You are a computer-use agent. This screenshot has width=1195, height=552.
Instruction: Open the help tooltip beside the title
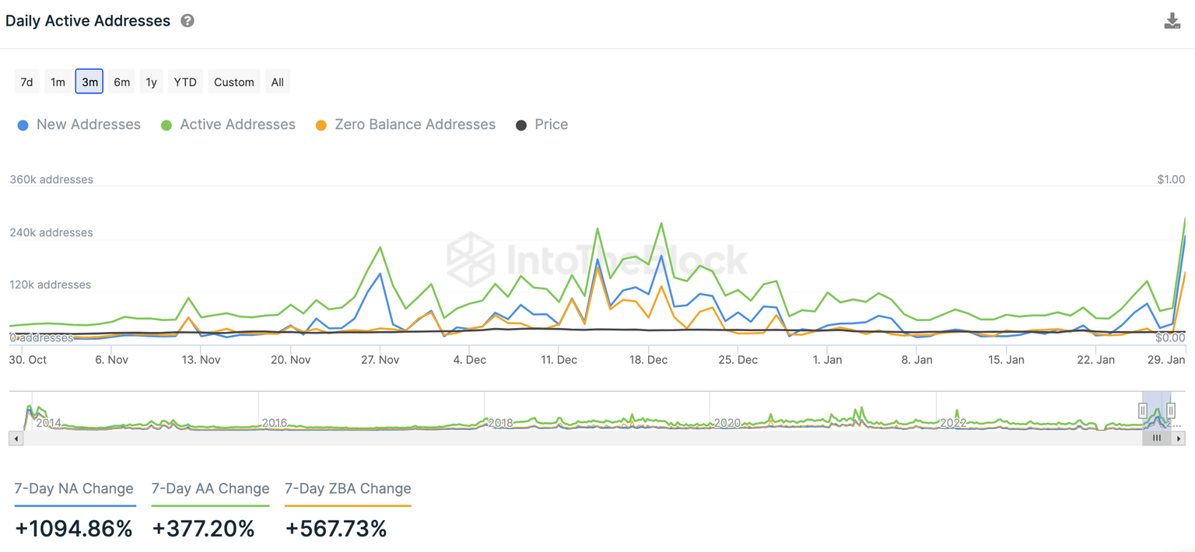[187, 21]
